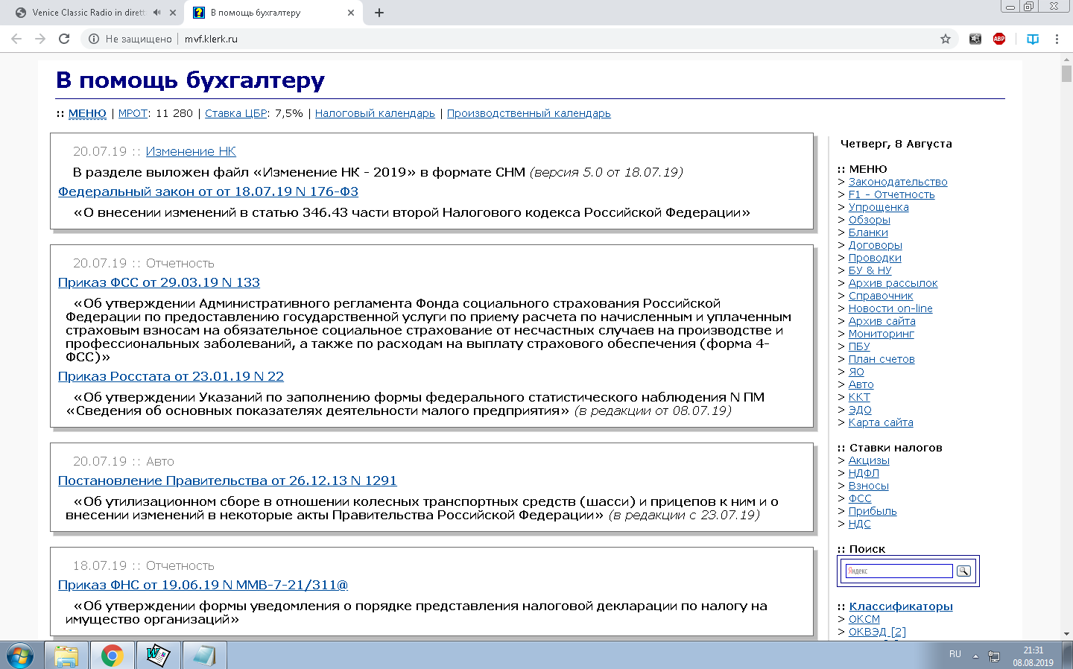Open ОКСМ classifier link
The width and height of the screenshot is (1073, 669).
point(864,619)
